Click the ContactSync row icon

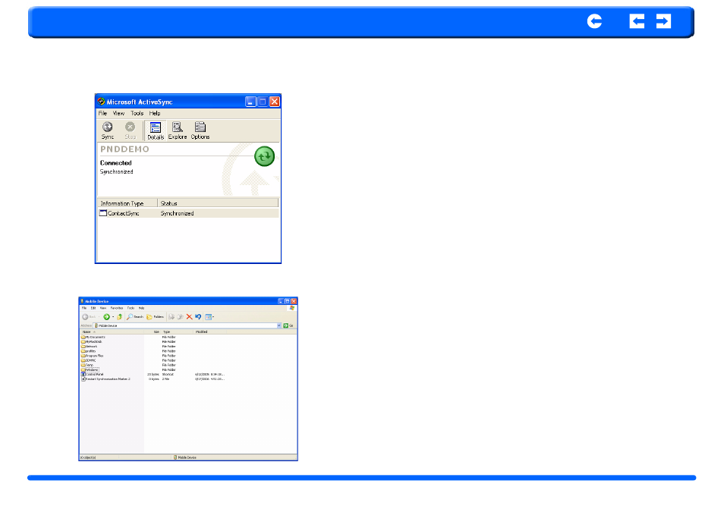[x=103, y=213]
